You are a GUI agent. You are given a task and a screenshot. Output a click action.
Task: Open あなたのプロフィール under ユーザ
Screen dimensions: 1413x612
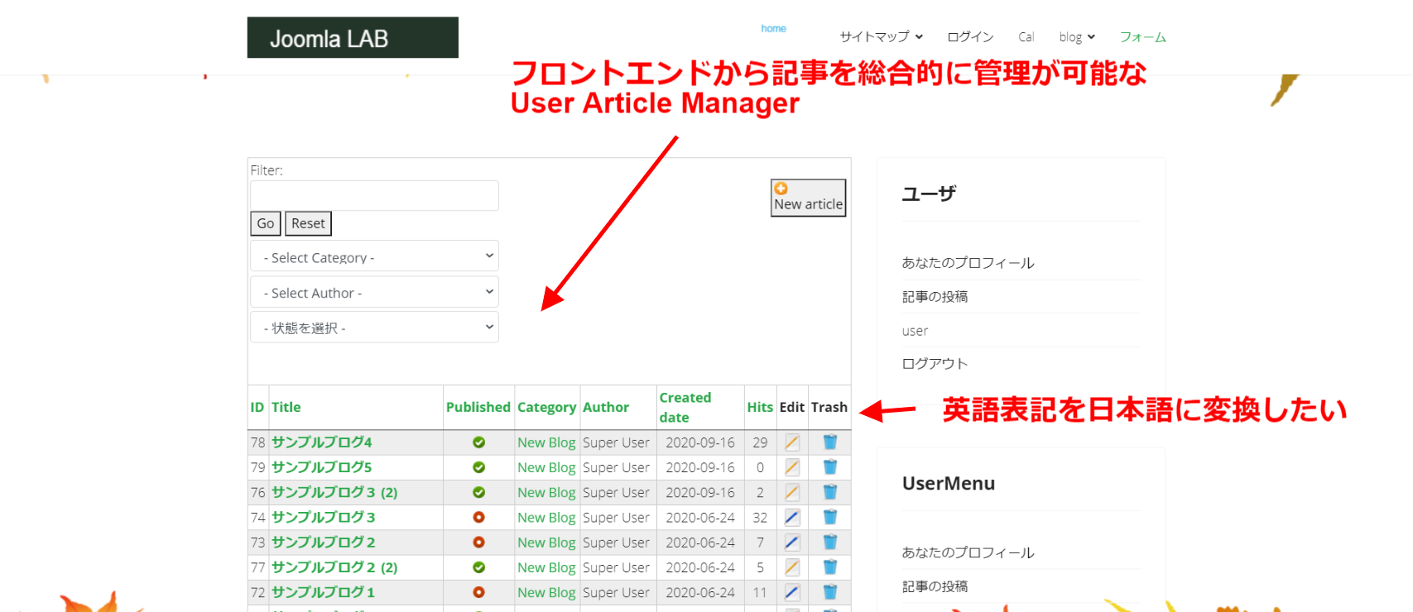tap(968, 263)
